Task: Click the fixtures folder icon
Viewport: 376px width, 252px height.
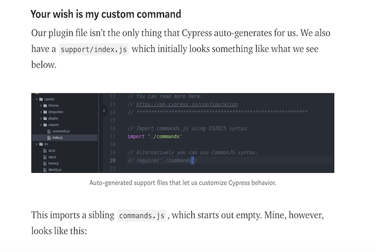Action: (x=45, y=106)
